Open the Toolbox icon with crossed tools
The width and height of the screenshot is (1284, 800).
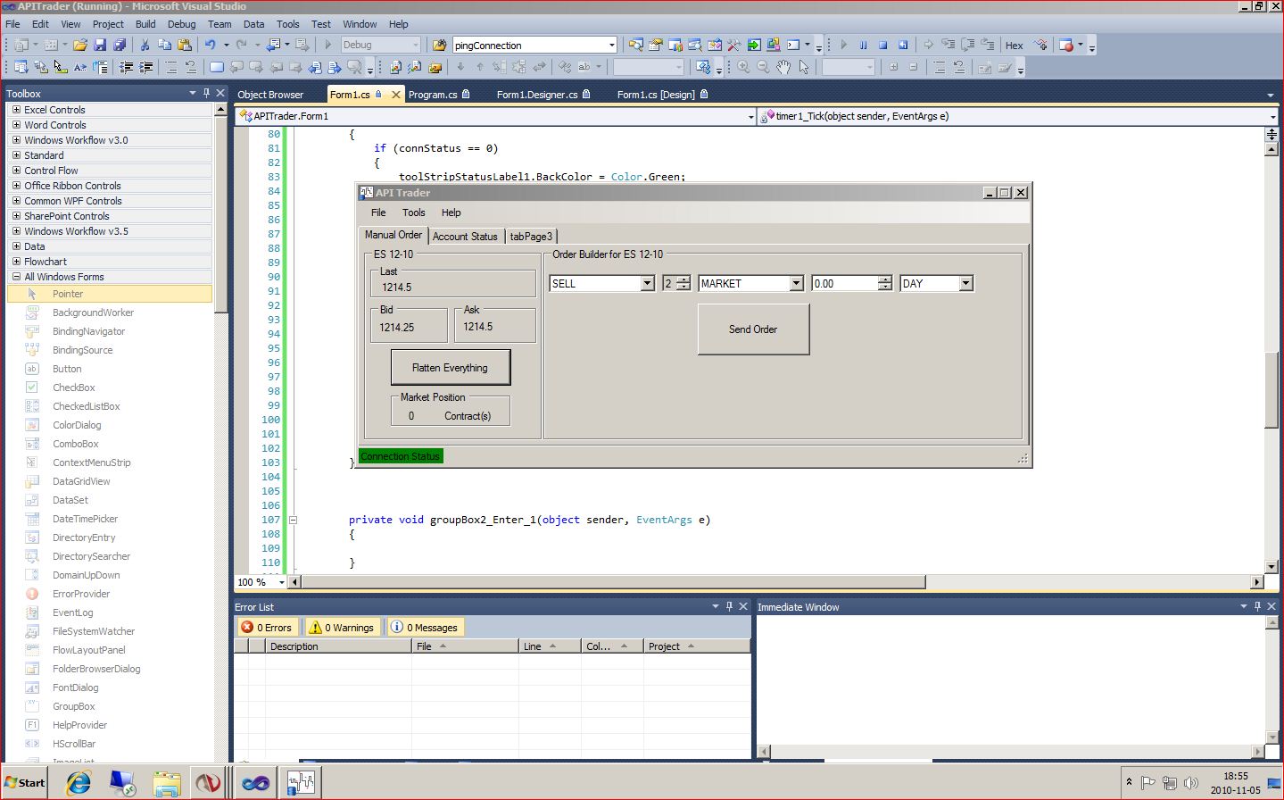click(734, 45)
